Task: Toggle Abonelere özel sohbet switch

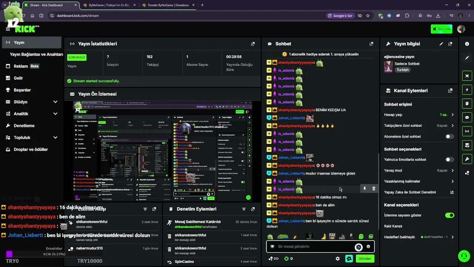Action: click(x=450, y=136)
